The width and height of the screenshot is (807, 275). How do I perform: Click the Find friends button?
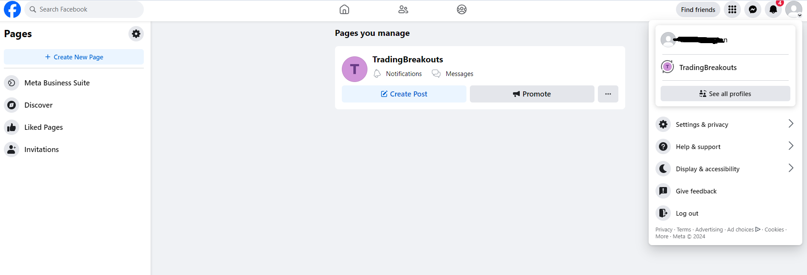698,9
